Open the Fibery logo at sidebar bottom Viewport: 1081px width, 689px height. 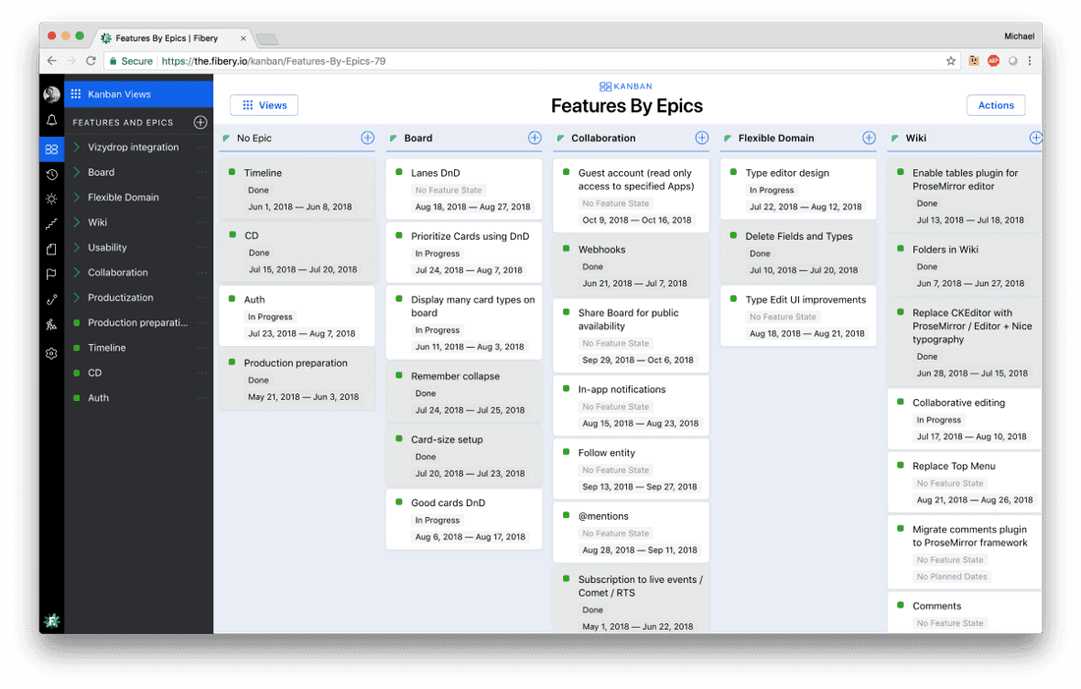coord(52,620)
